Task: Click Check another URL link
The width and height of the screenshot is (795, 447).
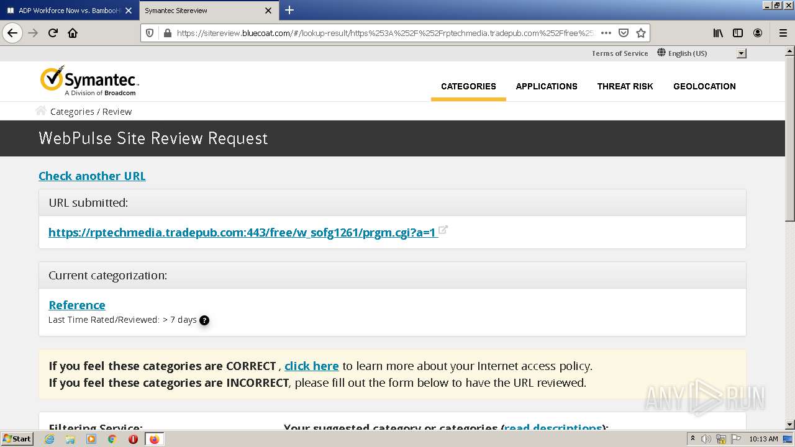Action: tap(92, 176)
